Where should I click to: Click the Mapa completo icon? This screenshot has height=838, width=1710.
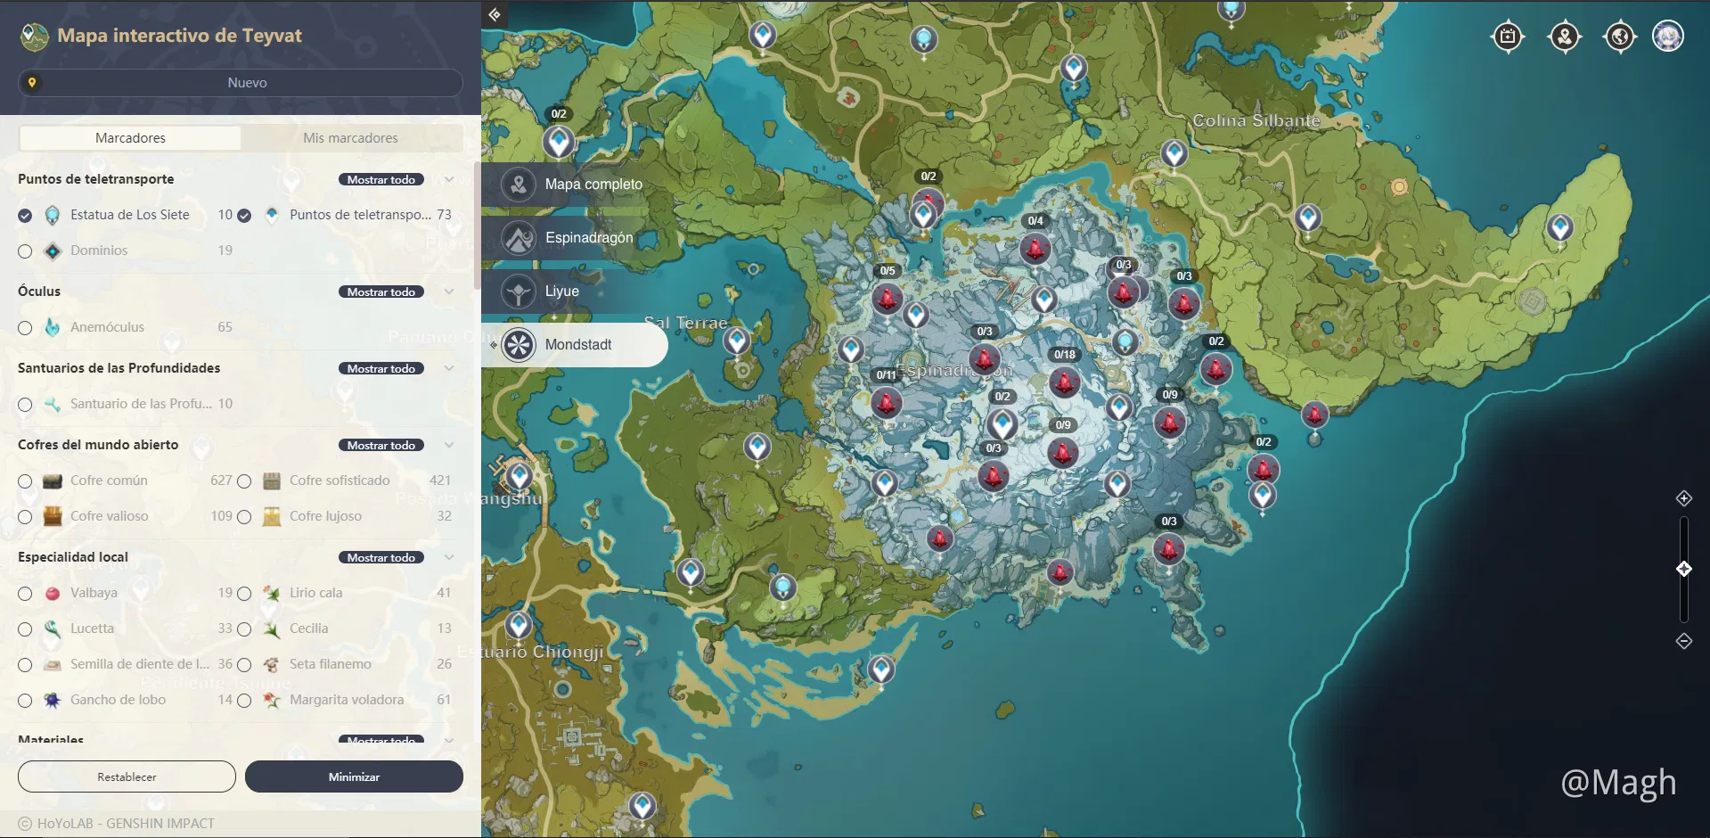pos(518,185)
